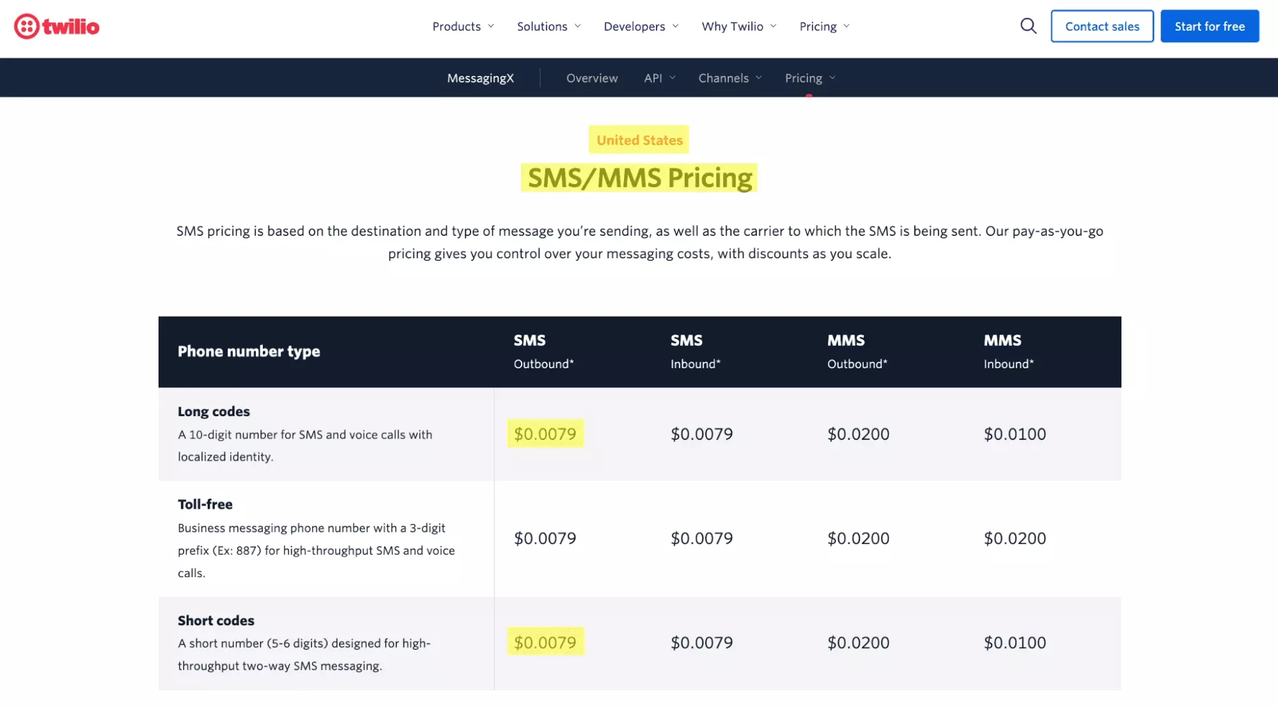Screen dimensions: 1278x707
Task: Open the Why Twilio menu
Action: click(x=738, y=26)
